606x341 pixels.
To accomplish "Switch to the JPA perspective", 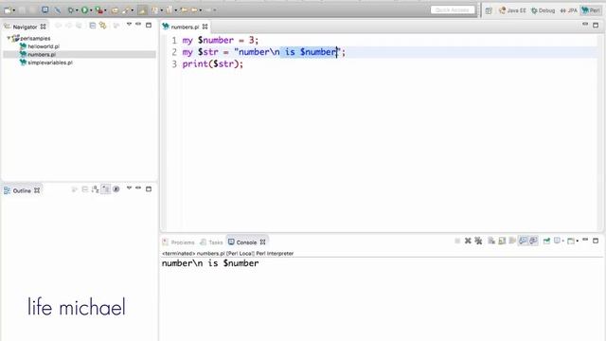I will 568,10.
